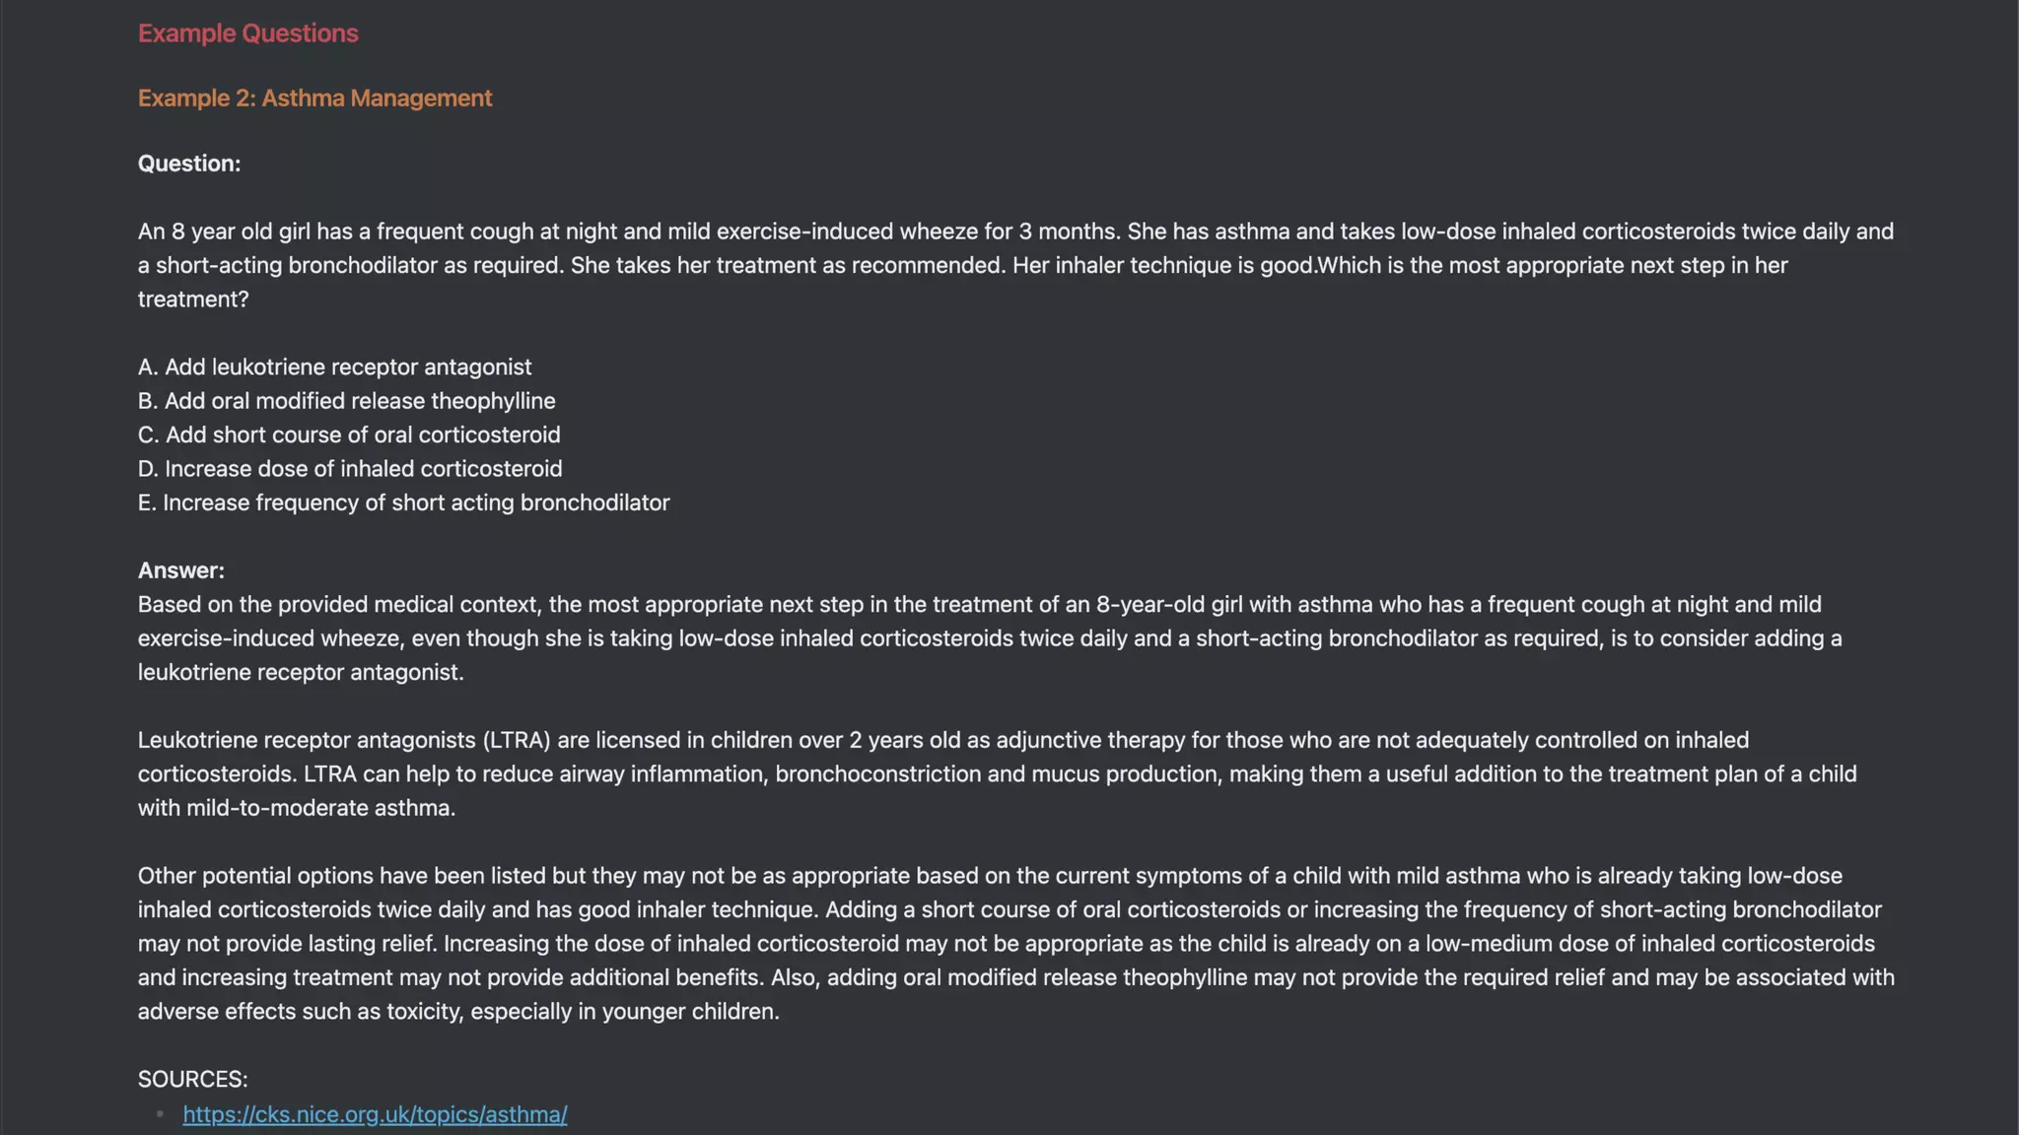The height and width of the screenshot is (1135, 2019).
Task: Click the line beginning 'adverse effects such as toxicity'
Action: [x=458, y=1012]
